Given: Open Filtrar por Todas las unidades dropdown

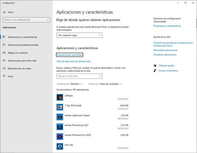Looking at the screenshot, I should [105, 84].
